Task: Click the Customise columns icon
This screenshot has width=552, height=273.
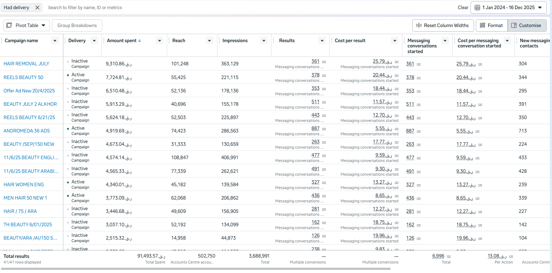Action: pos(514,25)
